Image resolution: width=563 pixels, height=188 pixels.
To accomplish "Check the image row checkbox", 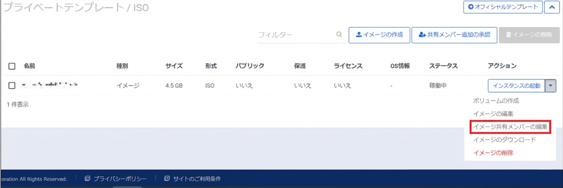I will pyautogui.click(x=12, y=85).
